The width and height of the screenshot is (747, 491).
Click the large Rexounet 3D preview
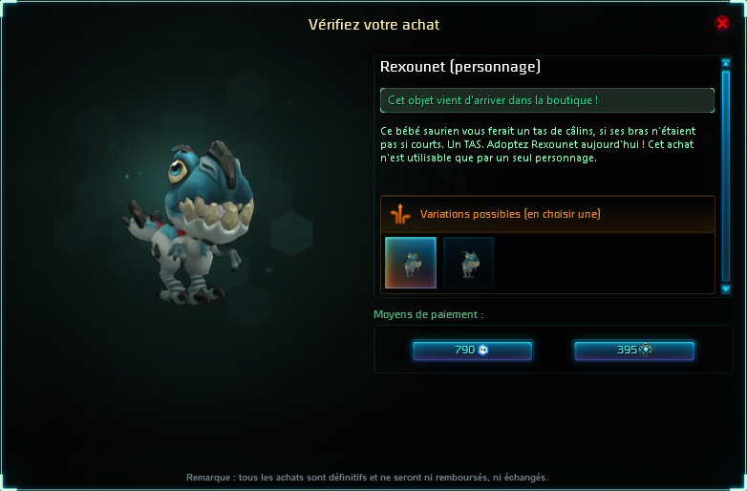click(188, 223)
